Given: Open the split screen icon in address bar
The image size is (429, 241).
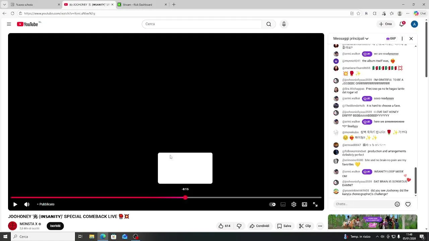Looking at the screenshot, I should click(x=352, y=13).
